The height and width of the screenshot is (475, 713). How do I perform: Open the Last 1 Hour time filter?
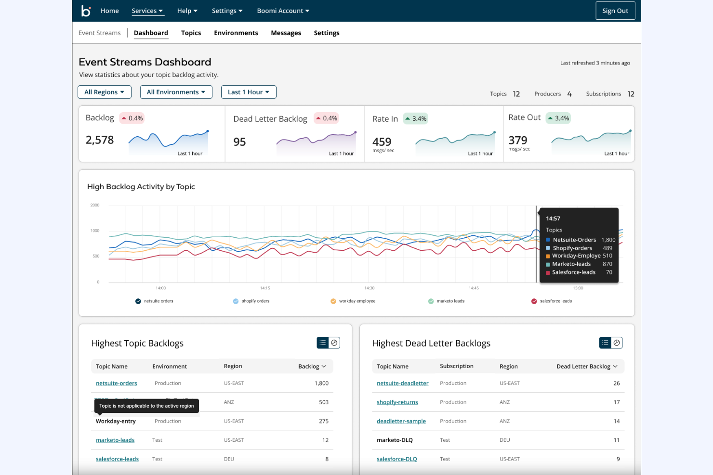click(248, 92)
